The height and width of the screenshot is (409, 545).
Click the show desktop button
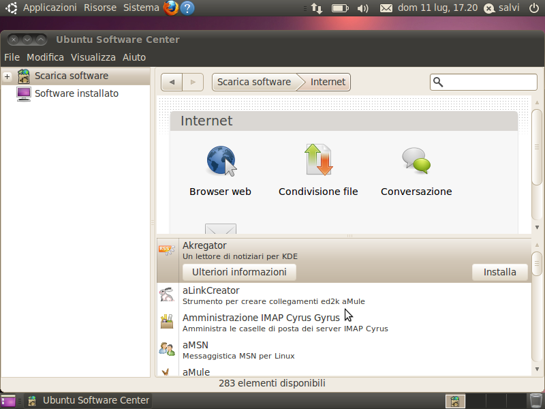8,401
